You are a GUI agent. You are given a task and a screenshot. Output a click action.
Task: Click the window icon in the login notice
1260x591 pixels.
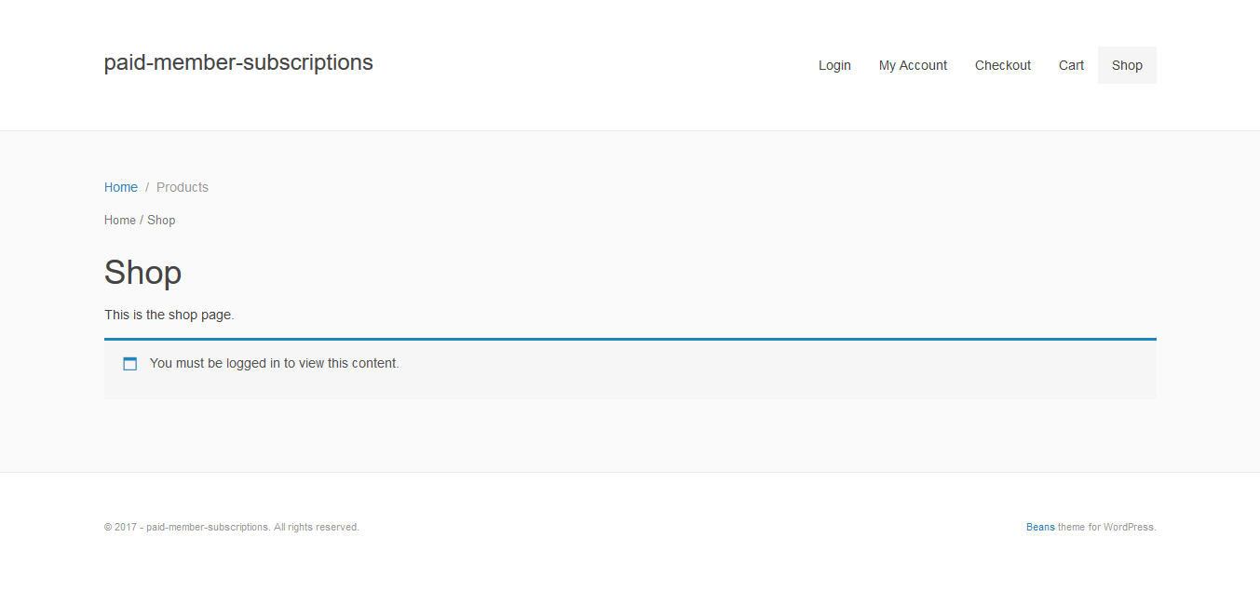(x=130, y=364)
